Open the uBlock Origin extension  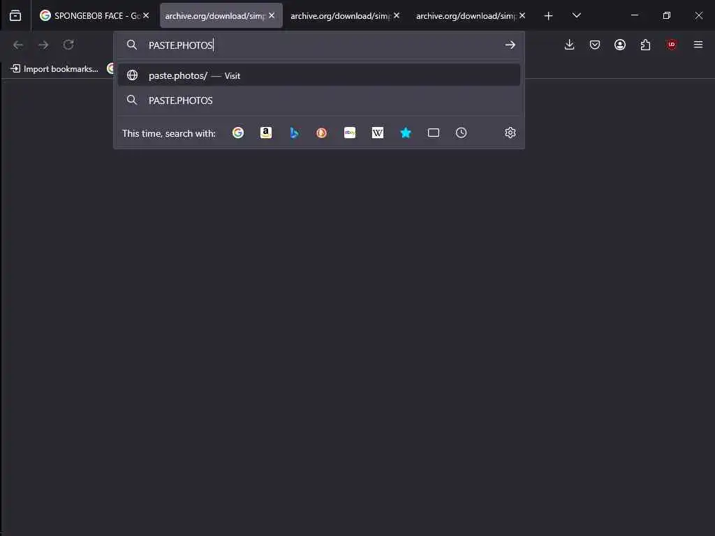point(671,45)
